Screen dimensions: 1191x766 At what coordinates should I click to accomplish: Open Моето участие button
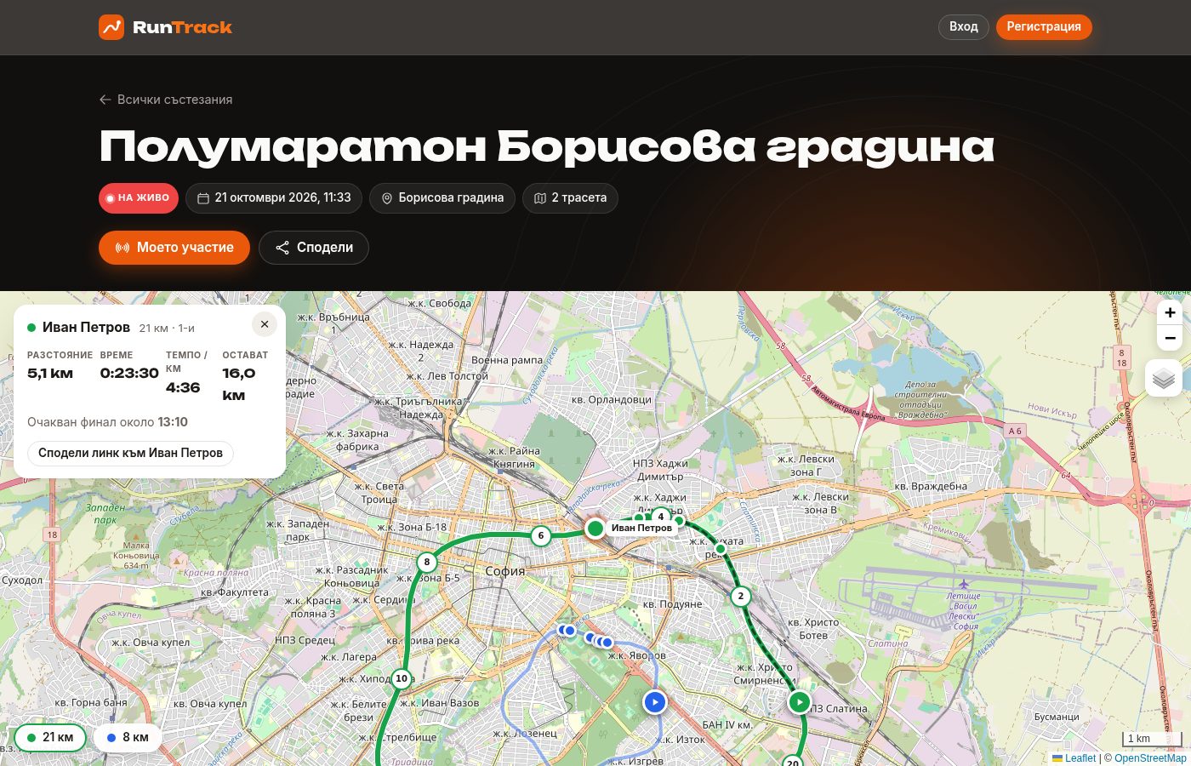coord(174,248)
